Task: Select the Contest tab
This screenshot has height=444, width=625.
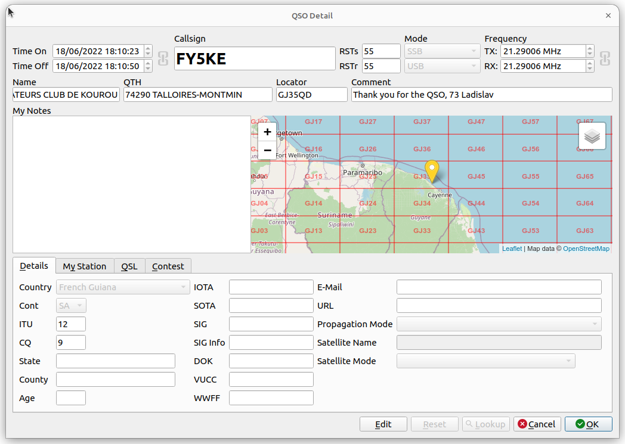Action: click(168, 266)
